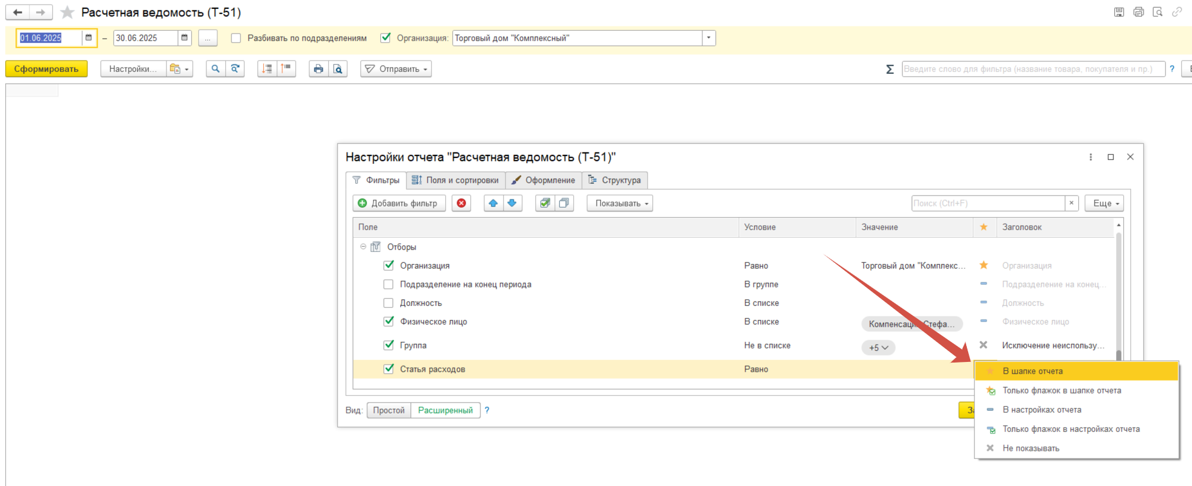Screen dimensions: 1192x486
Task: Click the filter search input field
Action: point(987,203)
